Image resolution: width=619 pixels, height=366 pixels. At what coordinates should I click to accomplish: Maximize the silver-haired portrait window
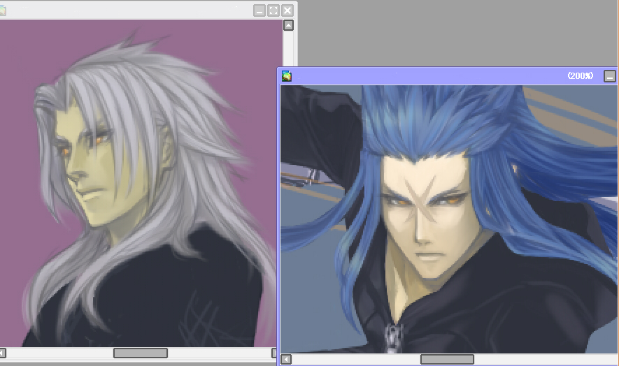[273, 10]
